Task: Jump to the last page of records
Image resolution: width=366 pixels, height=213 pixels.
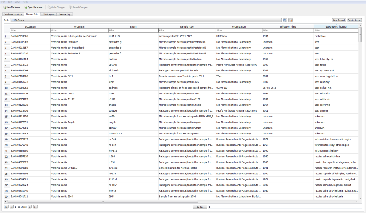Action: pos(35,207)
